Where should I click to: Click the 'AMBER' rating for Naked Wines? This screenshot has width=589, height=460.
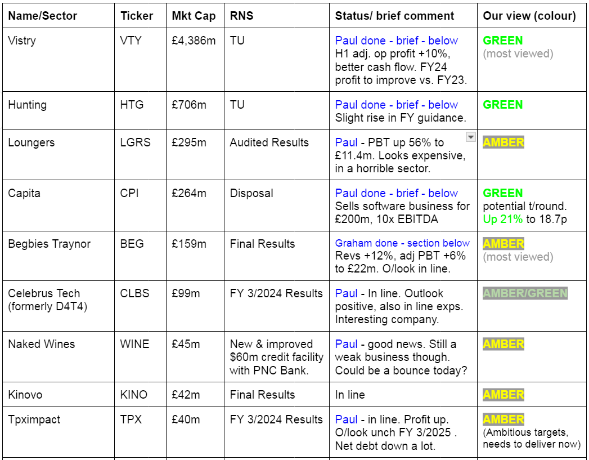(503, 344)
